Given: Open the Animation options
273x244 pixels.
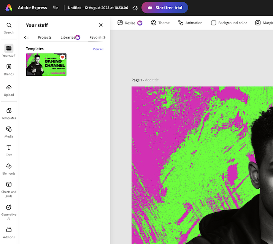Looking at the screenshot, I should tap(190, 23).
